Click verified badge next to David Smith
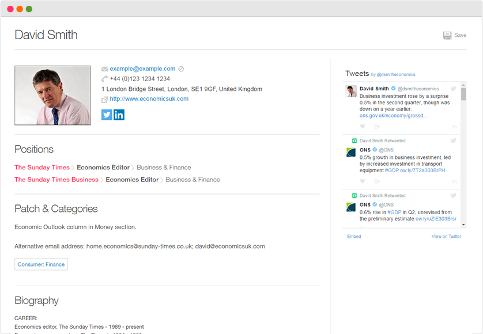This screenshot has width=483, height=334. (393, 89)
